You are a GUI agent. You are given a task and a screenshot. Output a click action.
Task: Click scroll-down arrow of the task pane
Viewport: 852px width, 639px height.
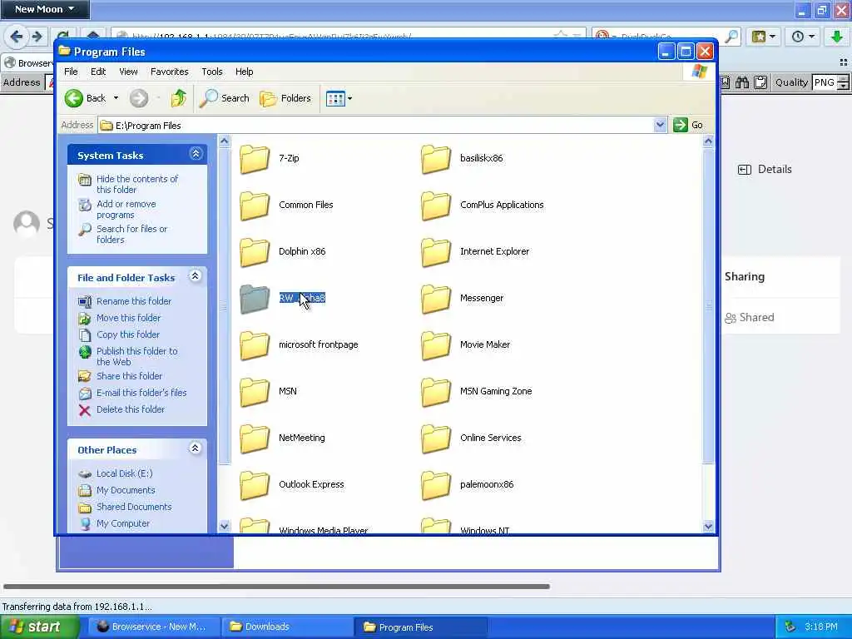click(225, 526)
